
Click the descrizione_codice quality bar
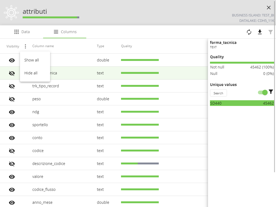[x=140, y=163]
